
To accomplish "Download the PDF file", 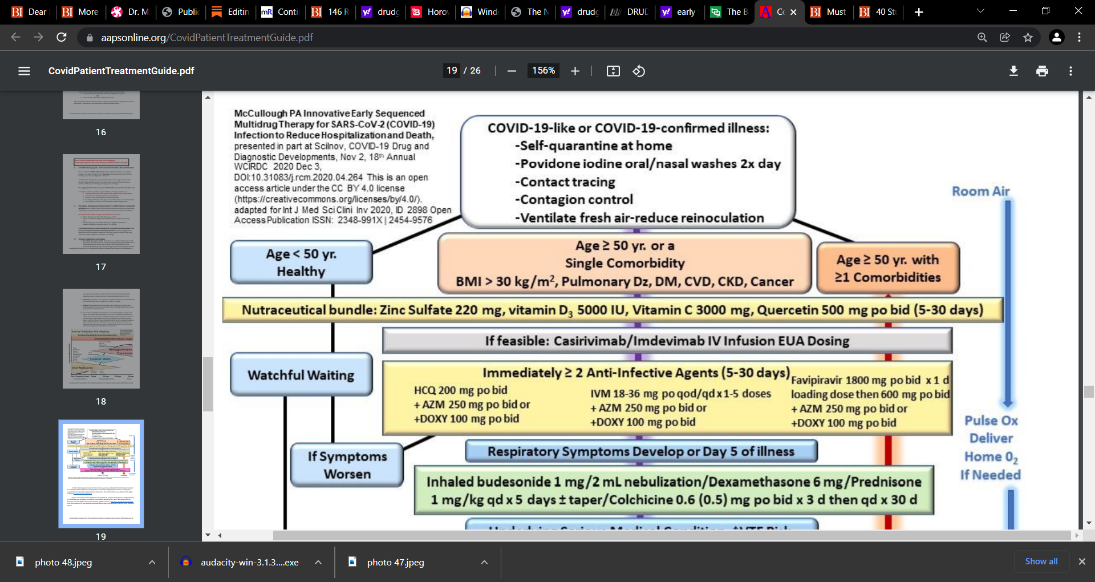I will pyautogui.click(x=1013, y=71).
